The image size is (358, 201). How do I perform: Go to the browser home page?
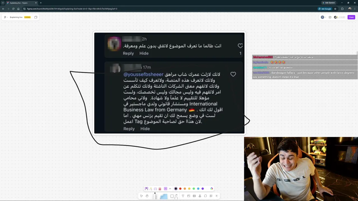(x=18, y=9)
